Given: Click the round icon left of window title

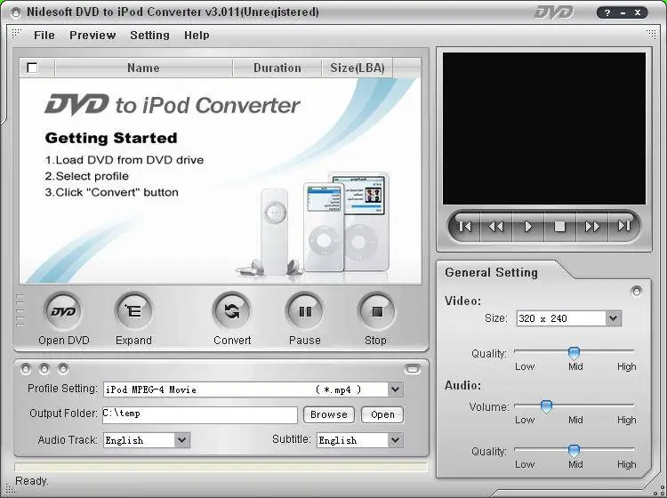Looking at the screenshot, I should [x=16, y=12].
